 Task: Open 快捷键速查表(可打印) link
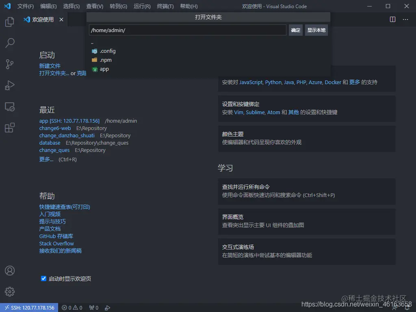pyautogui.click(x=65, y=207)
